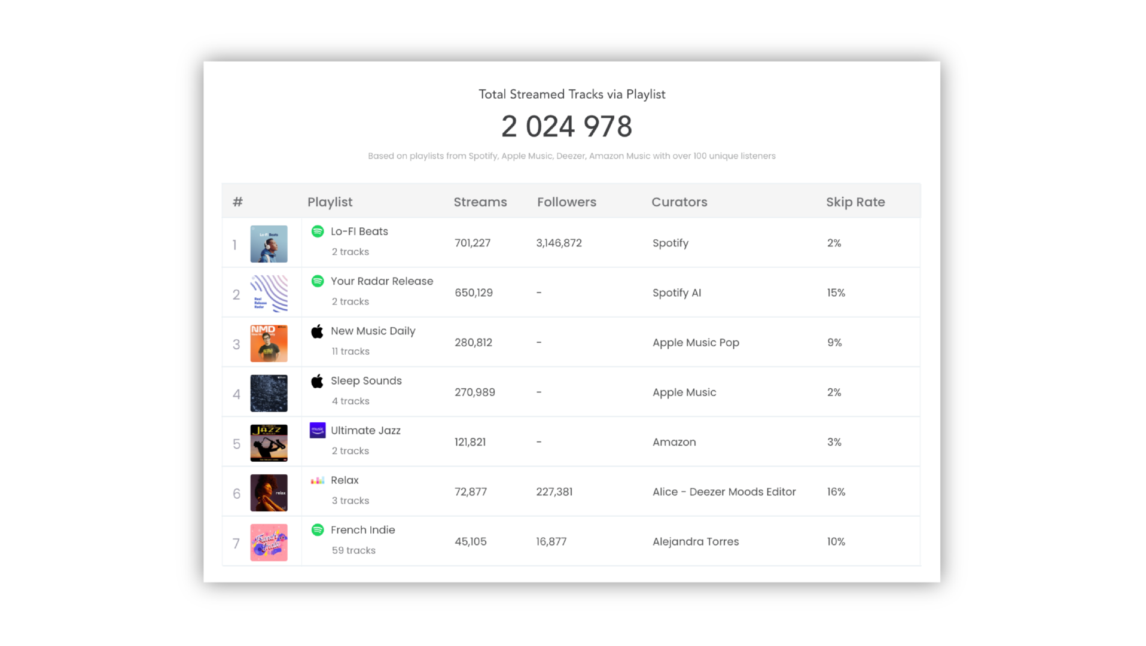Click the Apple icon beside New Music Daily

coord(318,331)
